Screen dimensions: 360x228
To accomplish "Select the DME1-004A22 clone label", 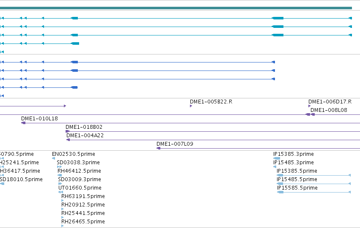I will 85,136.
